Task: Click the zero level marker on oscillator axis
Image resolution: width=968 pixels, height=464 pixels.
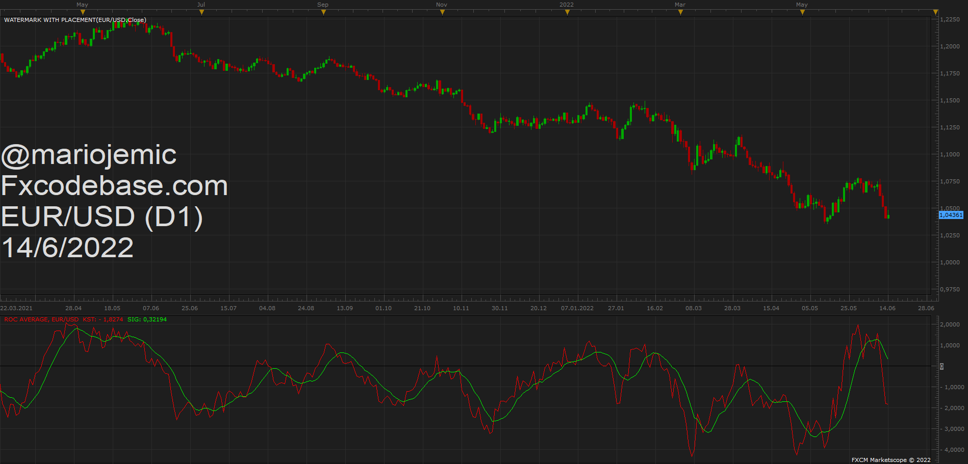Action: 941,366
